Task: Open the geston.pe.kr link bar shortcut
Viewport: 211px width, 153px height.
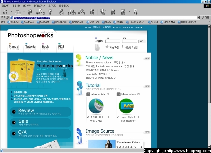Action: coord(136,22)
